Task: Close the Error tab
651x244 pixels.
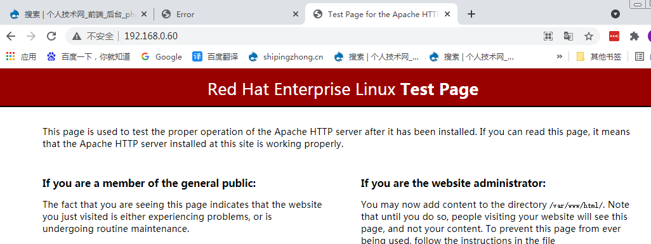Action: [x=296, y=14]
